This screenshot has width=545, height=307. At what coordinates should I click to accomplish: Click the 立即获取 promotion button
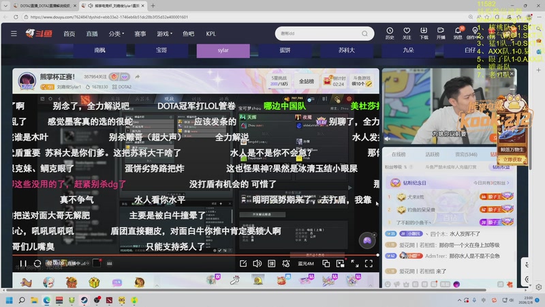512,160
